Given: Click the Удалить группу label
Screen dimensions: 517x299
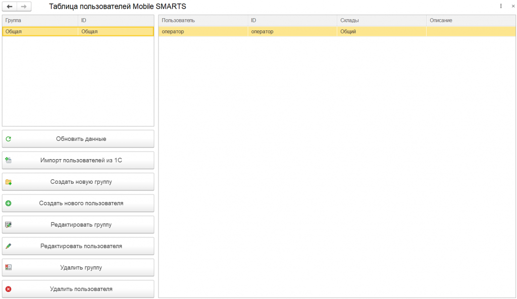Looking at the screenshot, I should coord(81,268).
